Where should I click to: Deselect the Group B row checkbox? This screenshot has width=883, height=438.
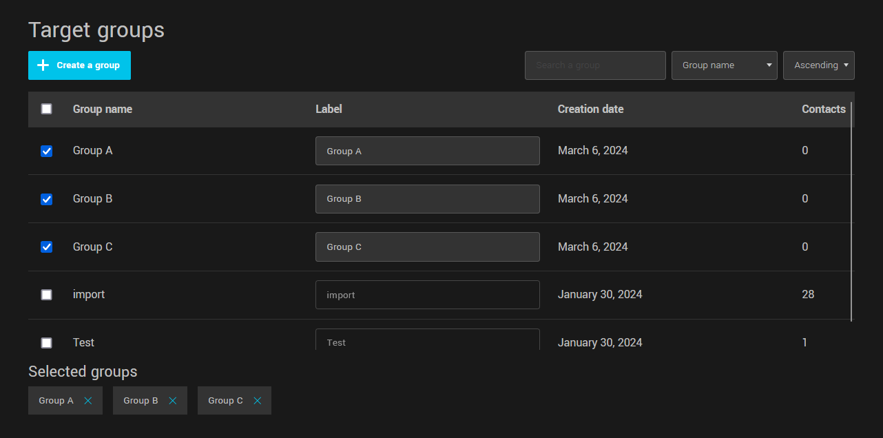46,199
